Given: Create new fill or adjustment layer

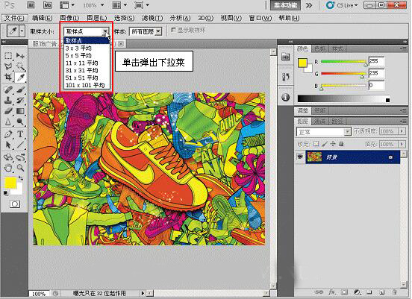Looking at the screenshot, I should click(x=357, y=292).
